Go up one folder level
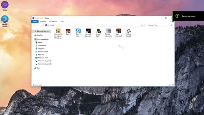The width and height of the screenshot is (204, 115). (43, 25)
